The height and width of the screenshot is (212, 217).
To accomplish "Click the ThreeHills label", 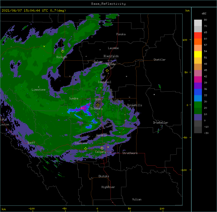I will (x=134, y=105).
